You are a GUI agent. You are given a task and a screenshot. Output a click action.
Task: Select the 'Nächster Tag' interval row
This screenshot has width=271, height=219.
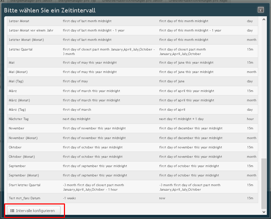click(132, 119)
